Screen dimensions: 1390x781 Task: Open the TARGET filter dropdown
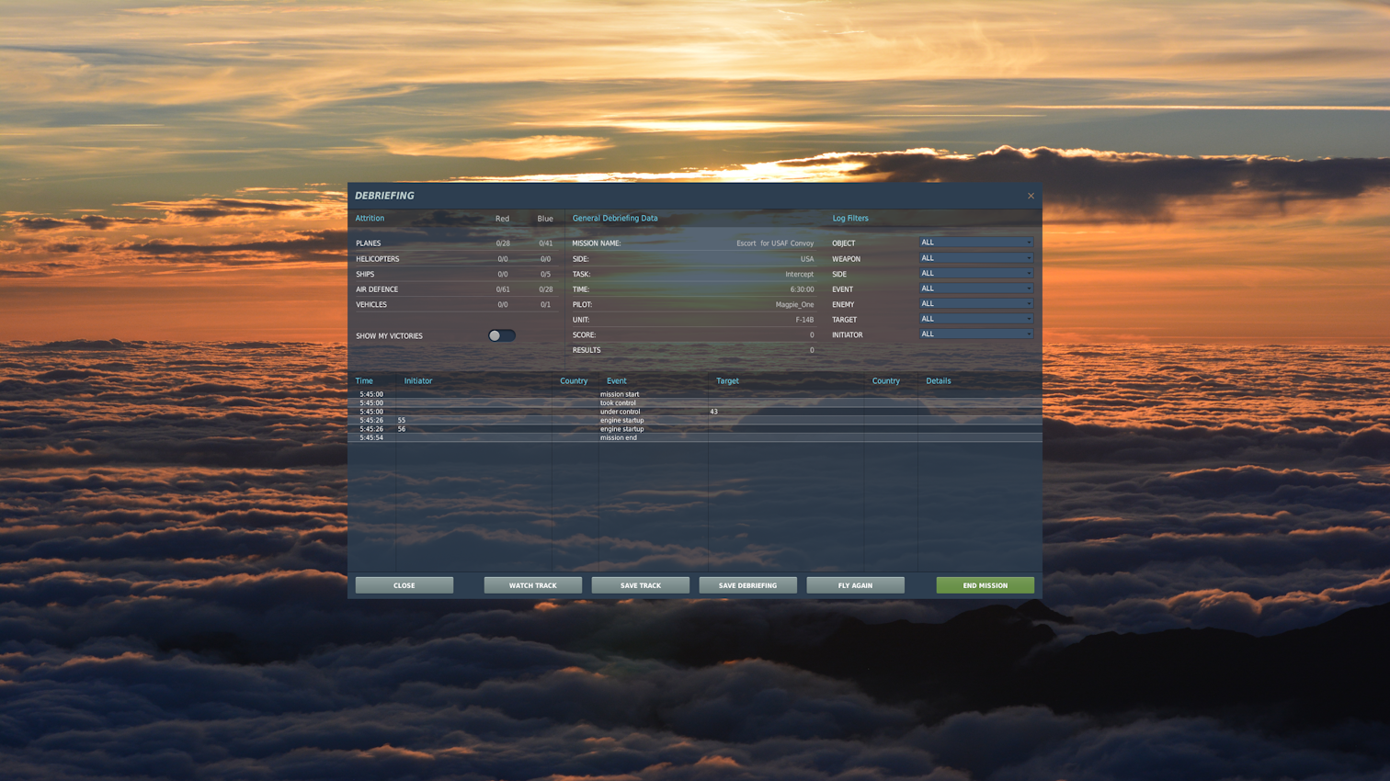click(x=976, y=319)
